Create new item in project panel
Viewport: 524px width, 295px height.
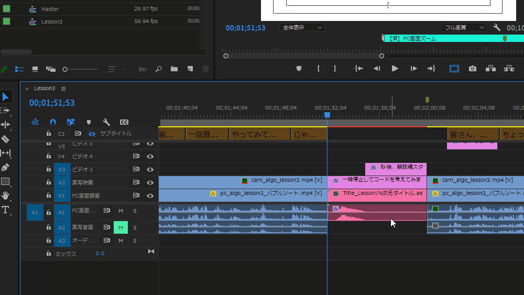coord(190,69)
